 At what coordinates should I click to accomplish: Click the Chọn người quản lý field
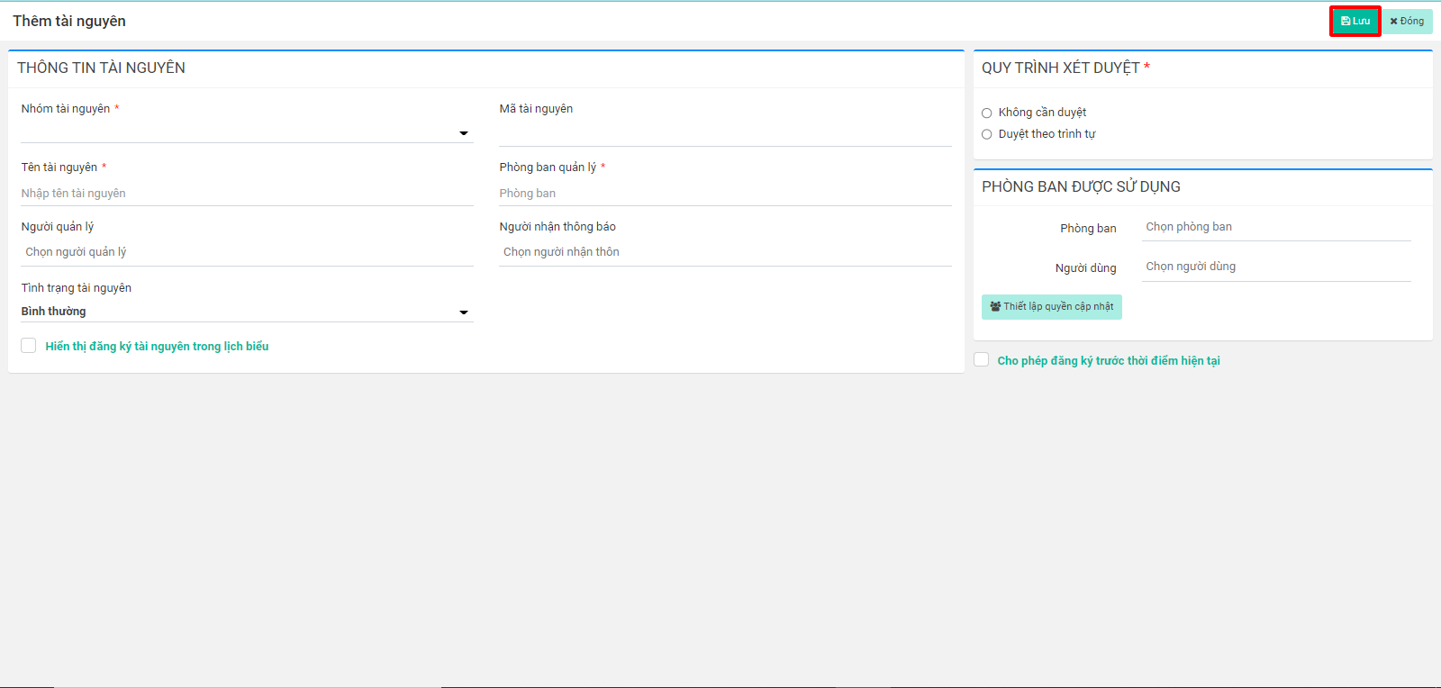click(247, 252)
